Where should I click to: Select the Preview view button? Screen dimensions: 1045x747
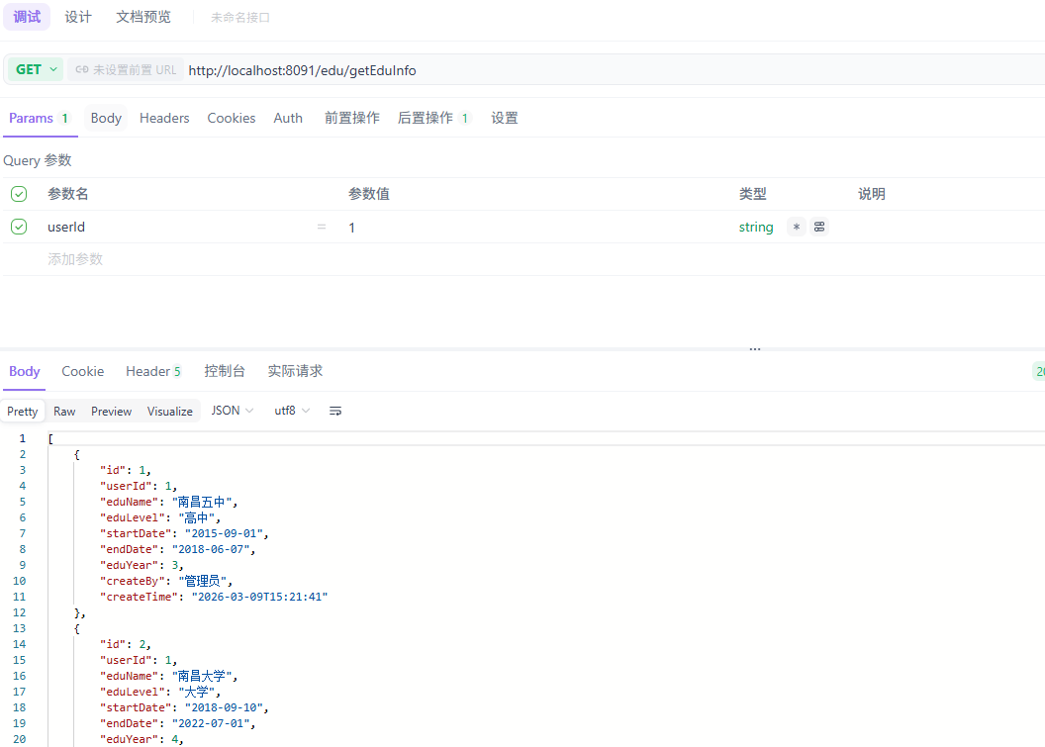point(111,412)
